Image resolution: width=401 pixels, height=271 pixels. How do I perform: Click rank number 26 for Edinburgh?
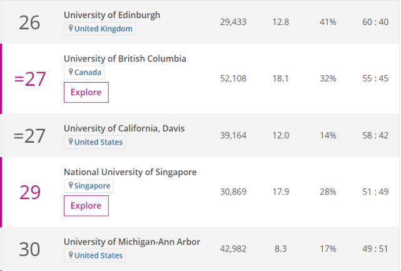(29, 22)
